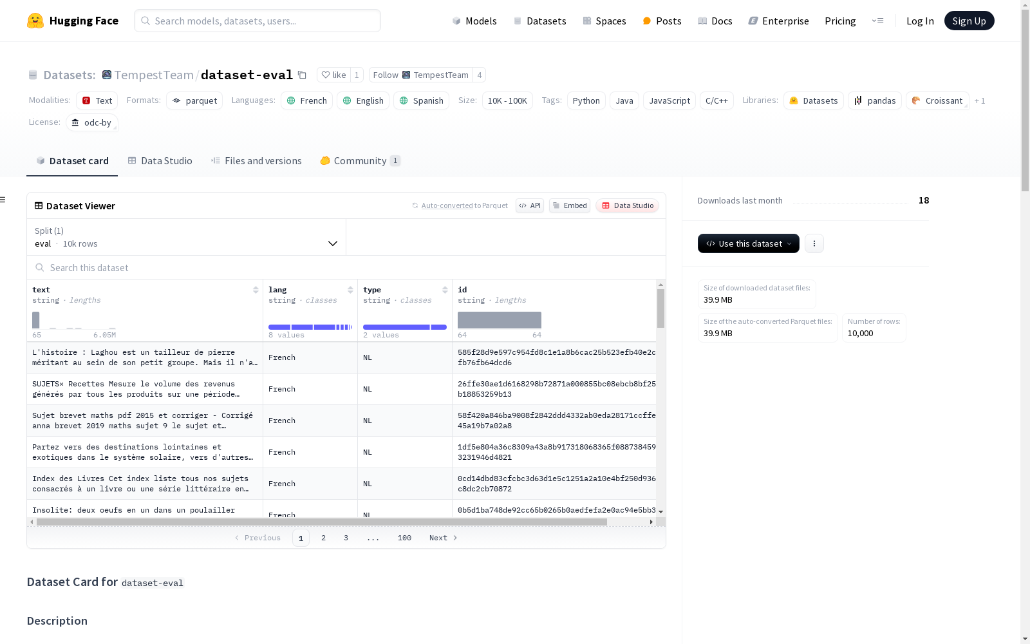Filter by French language tag

pos(306,100)
